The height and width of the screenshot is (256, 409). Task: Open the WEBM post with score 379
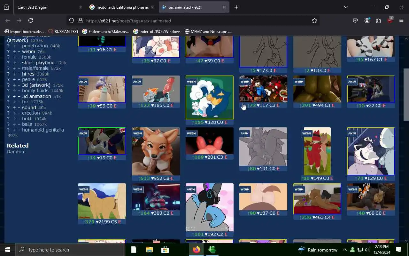[102, 201]
